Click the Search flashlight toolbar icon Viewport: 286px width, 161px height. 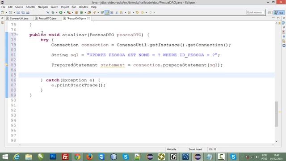click(x=94, y=13)
